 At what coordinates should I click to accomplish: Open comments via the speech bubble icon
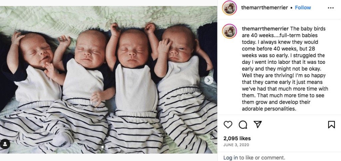click(243, 125)
